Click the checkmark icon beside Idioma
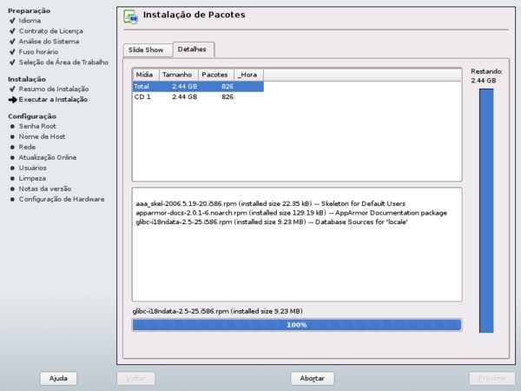The image size is (521, 391). pos(13,21)
